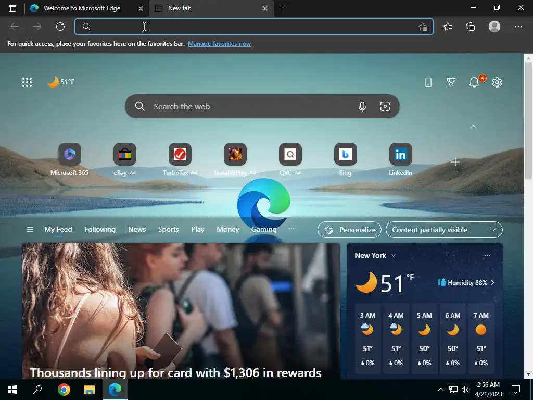Click the 51°F weather indicator
Viewport: 533px width, 400px height.
pyautogui.click(x=61, y=82)
